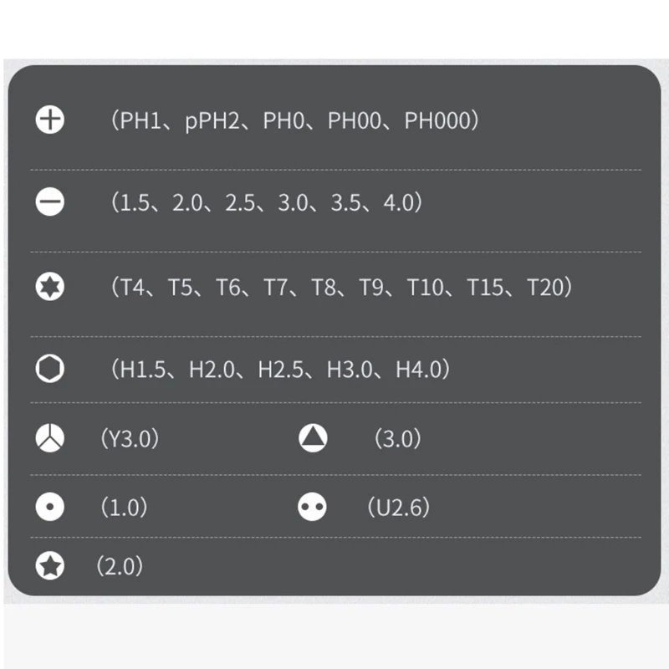Image resolution: width=669 pixels, height=669 pixels.
Task: Select the (2.0) pentalobe size label
Action: point(120,566)
